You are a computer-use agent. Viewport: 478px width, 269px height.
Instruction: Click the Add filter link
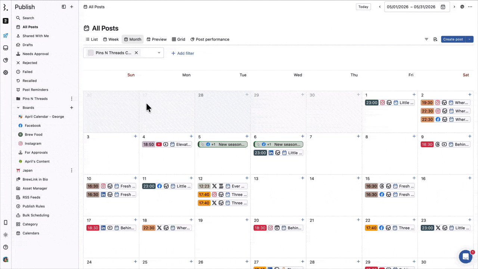(x=183, y=53)
